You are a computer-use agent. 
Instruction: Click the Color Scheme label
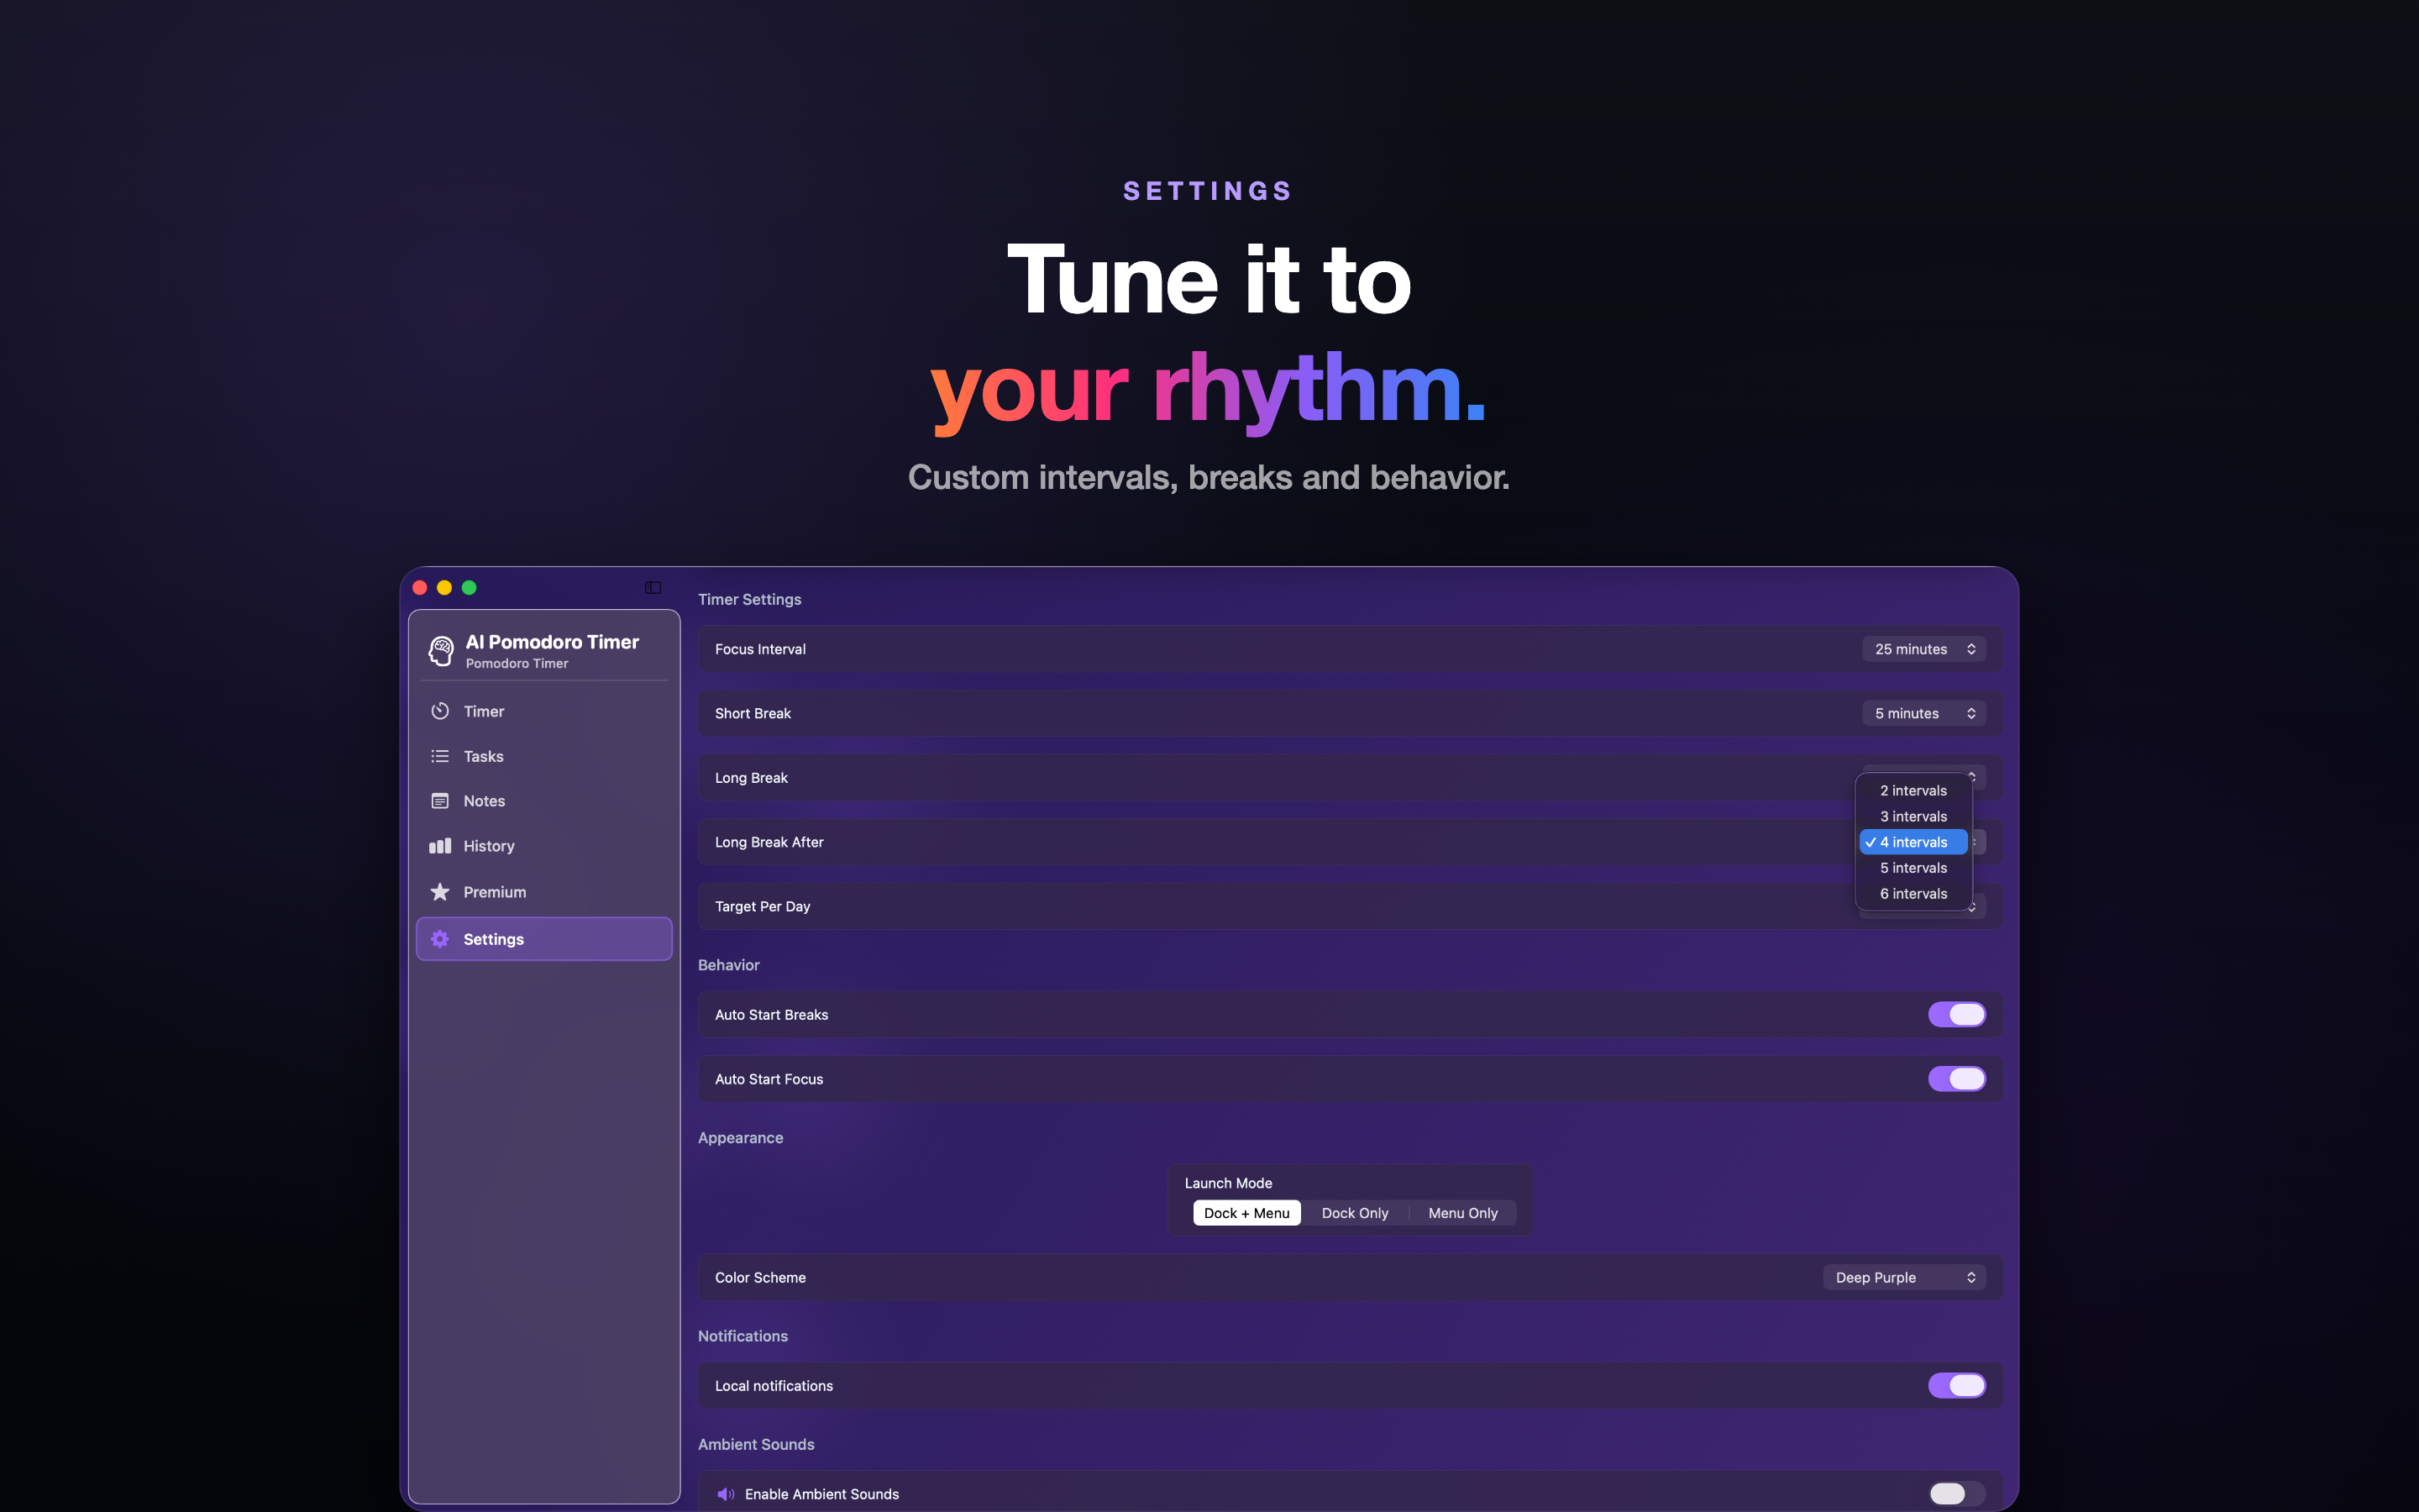click(759, 1277)
